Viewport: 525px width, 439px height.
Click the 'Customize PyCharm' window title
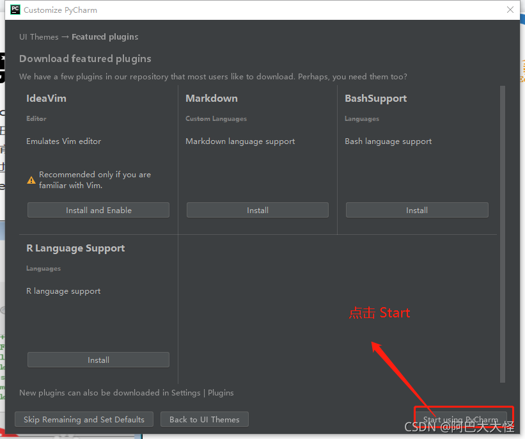tap(61, 10)
